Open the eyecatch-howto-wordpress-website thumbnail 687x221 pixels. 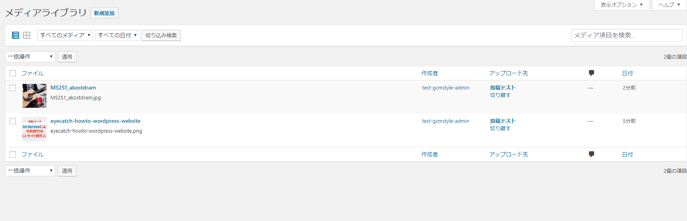(35, 129)
